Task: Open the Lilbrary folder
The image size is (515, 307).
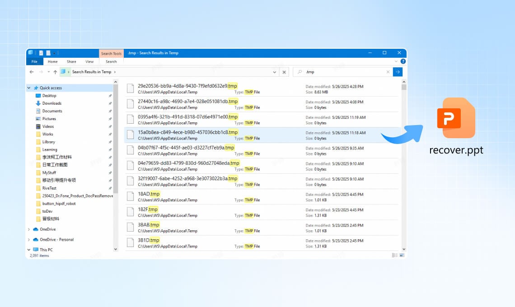Action: pos(48,142)
